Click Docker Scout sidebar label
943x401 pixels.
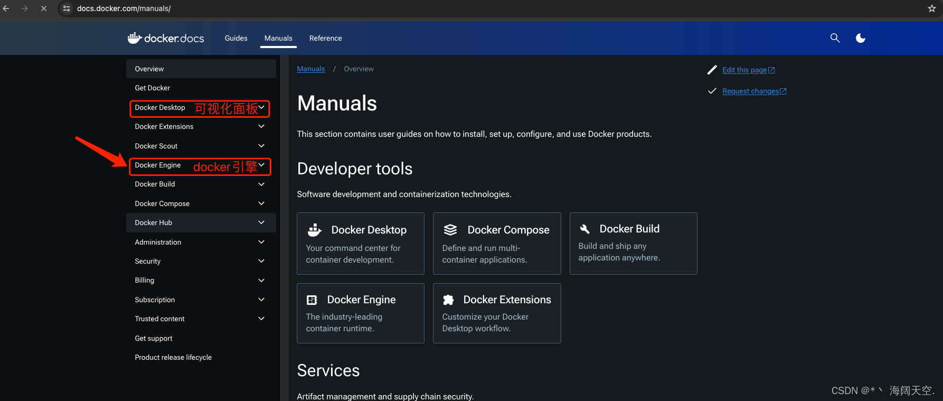click(156, 146)
